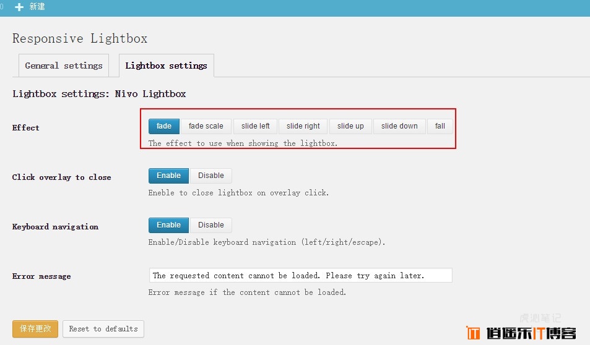Viewport: 590px width, 345px height.
Task: Click 'Error message if the content' description
Action: pyautogui.click(x=247, y=292)
